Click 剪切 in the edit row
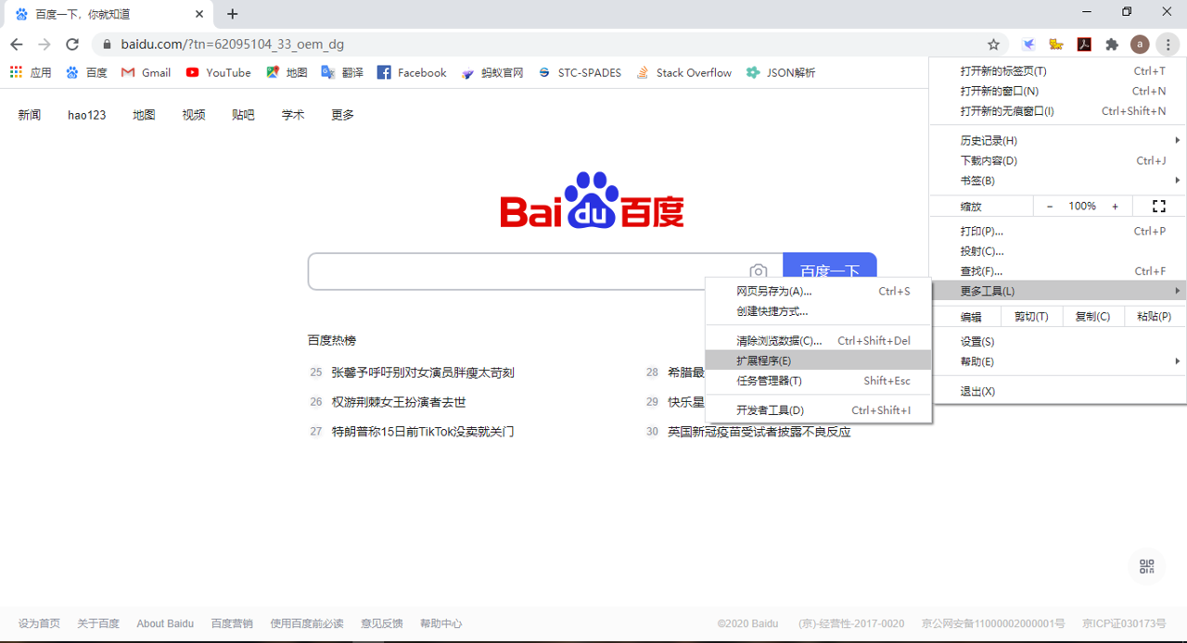1187x643 pixels. pos(1031,317)
